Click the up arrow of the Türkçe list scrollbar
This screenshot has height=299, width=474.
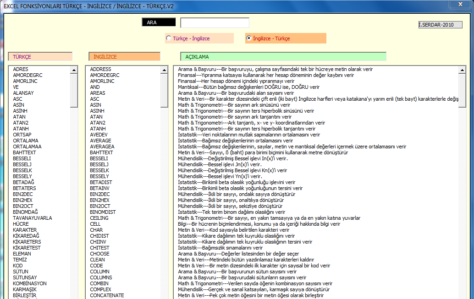74,70
